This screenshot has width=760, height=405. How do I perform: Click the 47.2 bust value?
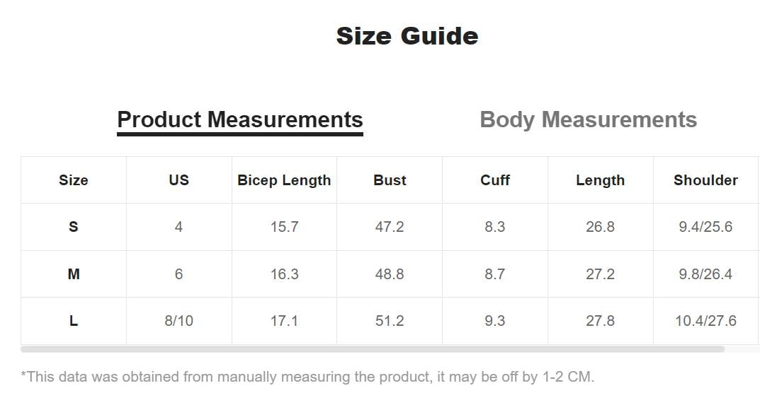point(390,227)
